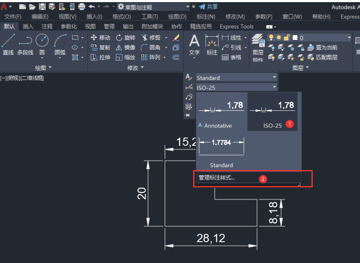Viewport: 360px width, 263px height.
Task: Open 图层特性 (Layer Properties) manager
Action: pos(258,48)
